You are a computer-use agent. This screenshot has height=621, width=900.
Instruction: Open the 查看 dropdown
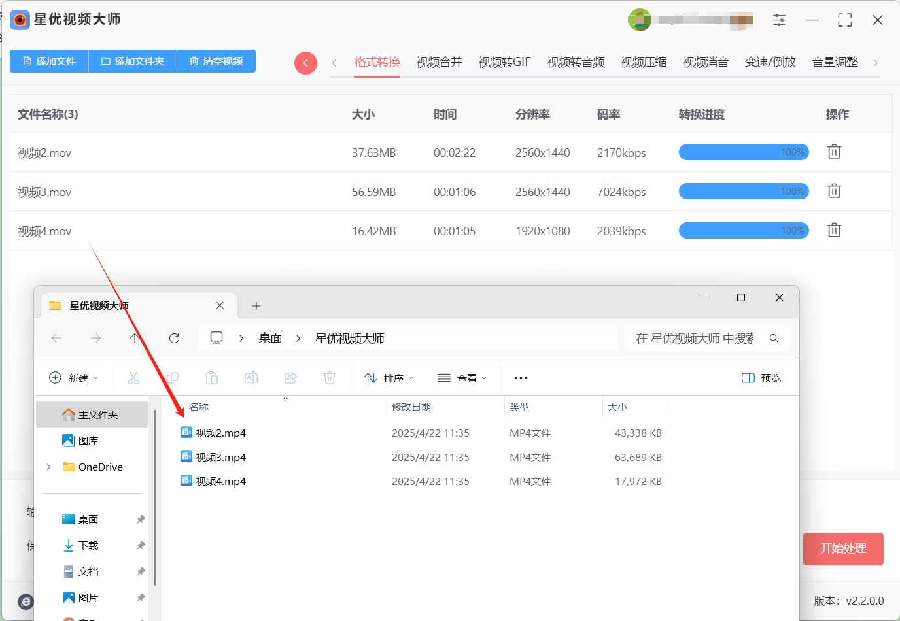point(462,378)
